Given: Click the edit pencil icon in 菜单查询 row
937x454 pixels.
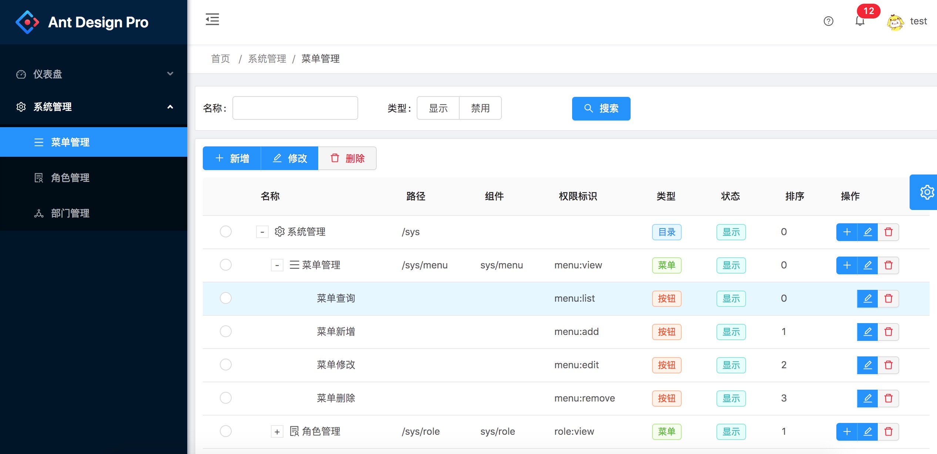Looking at the screenshot, I should point(867,299).
